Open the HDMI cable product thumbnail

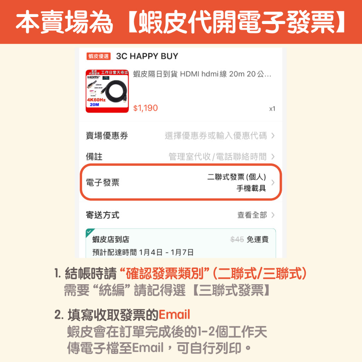click(x=107, y=91)
